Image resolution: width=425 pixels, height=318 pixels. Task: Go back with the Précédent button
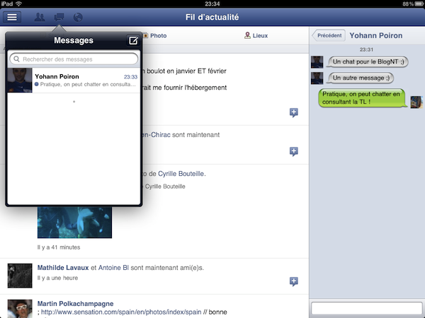[x=329, y=35]
